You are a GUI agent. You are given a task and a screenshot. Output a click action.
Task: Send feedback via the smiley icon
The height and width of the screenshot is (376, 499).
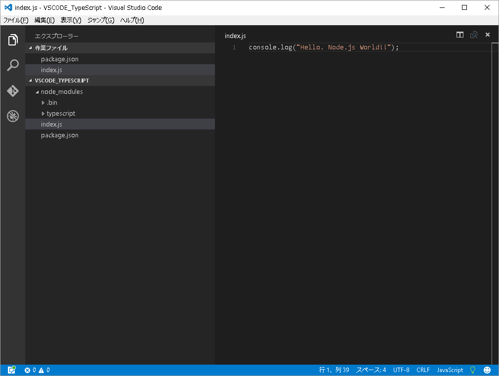pos(487,370)
